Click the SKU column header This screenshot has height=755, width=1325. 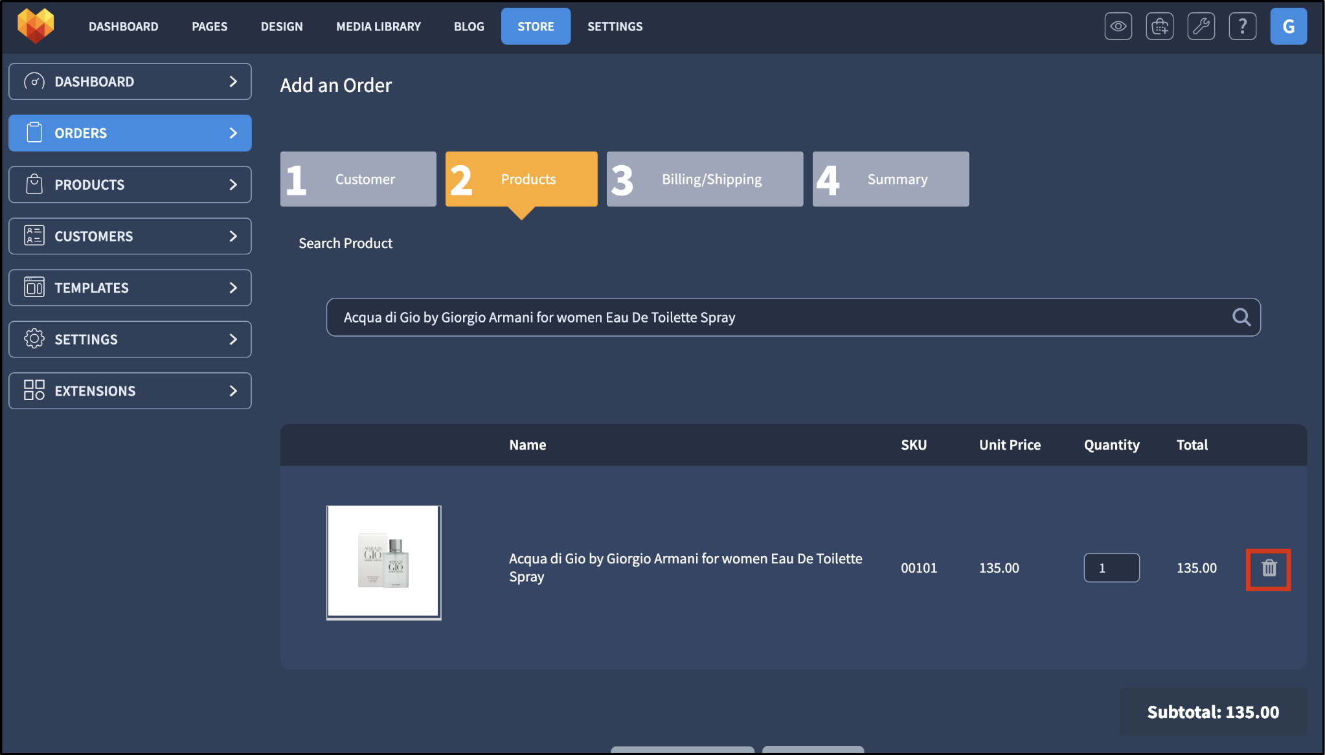(914, 445)
